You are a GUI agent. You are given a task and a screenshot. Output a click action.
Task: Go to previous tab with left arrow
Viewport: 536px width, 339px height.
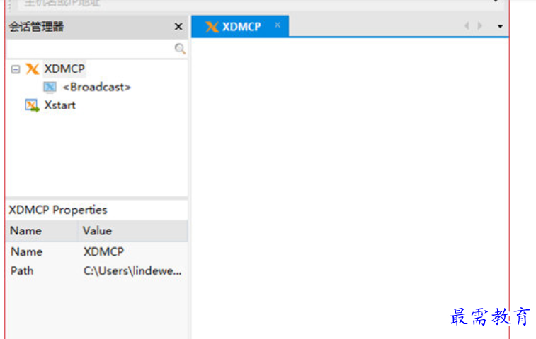467,25
